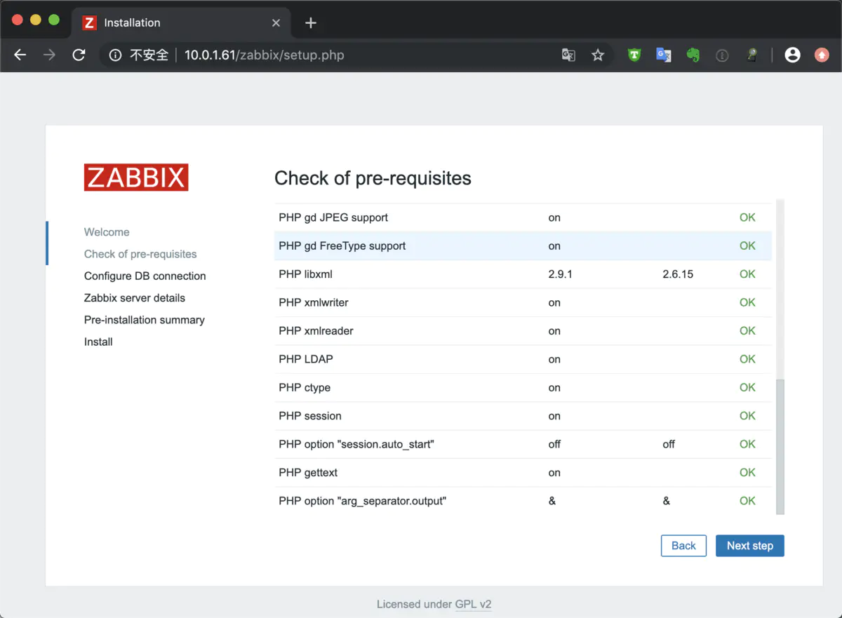Click the Next step button

pyautogui.click(x=750, y=546)
